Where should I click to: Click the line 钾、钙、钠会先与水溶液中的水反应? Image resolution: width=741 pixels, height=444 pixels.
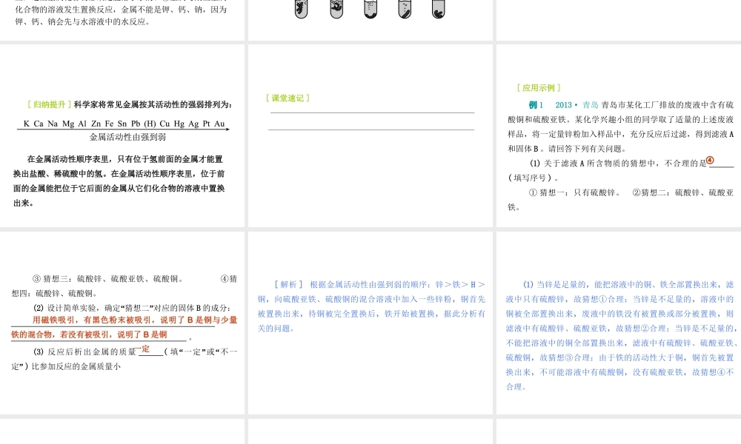(83, 21)
